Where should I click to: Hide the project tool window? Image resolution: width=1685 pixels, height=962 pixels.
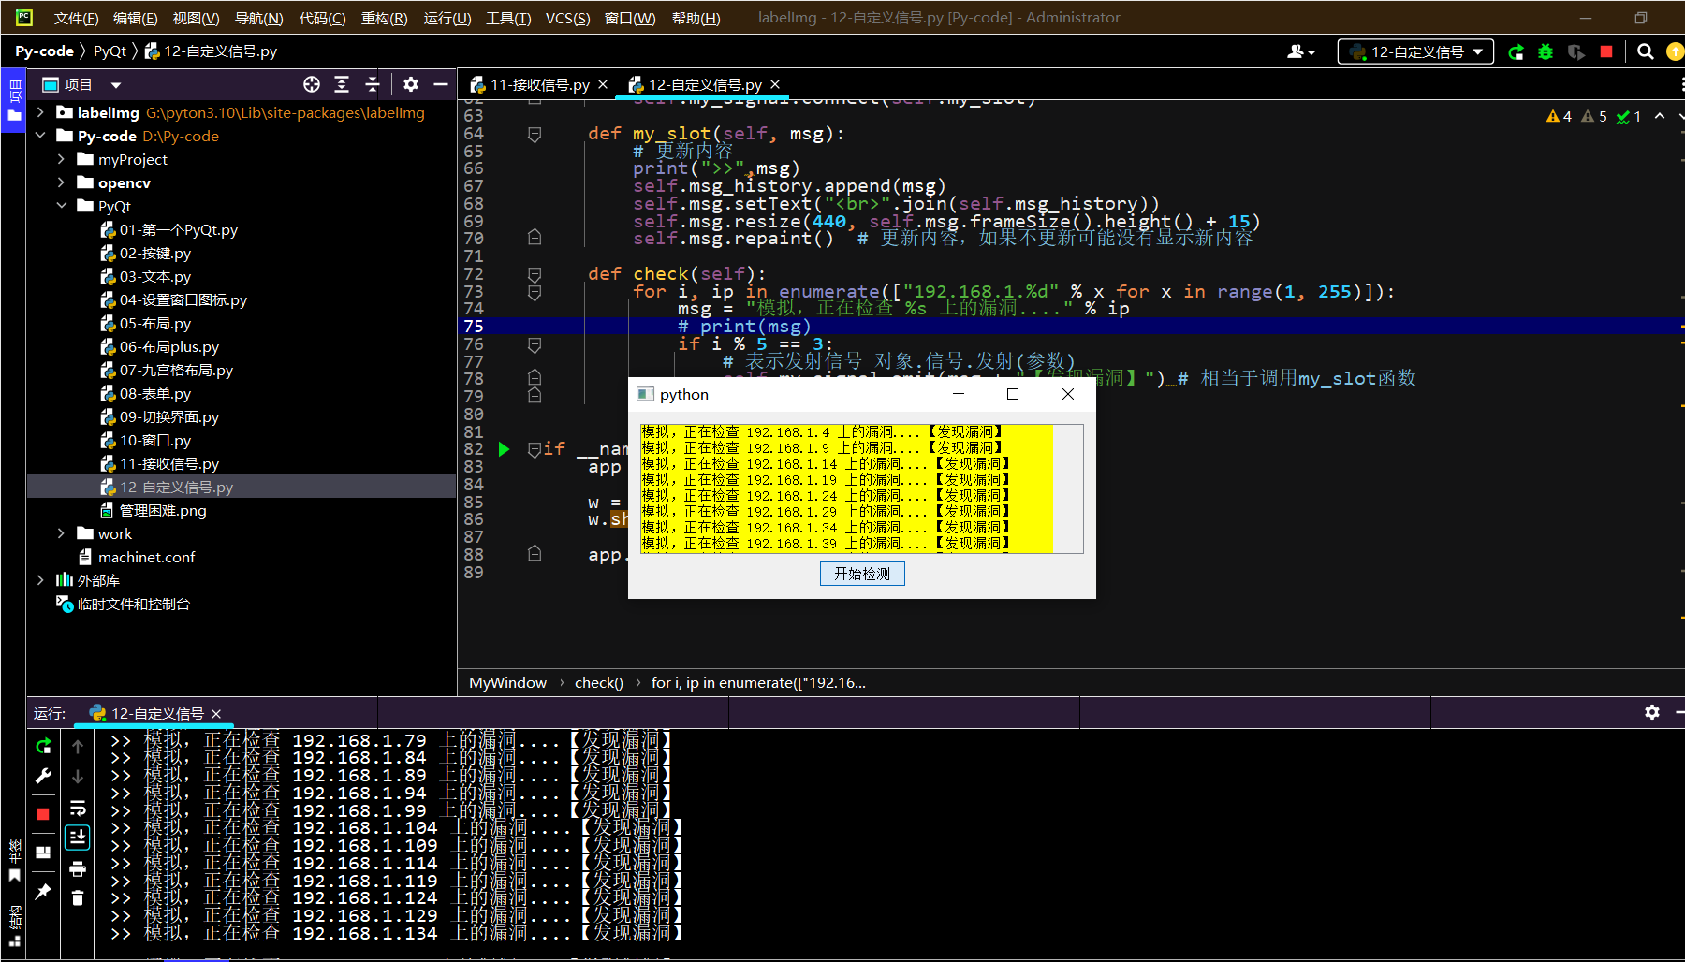(x=440, y=85)
